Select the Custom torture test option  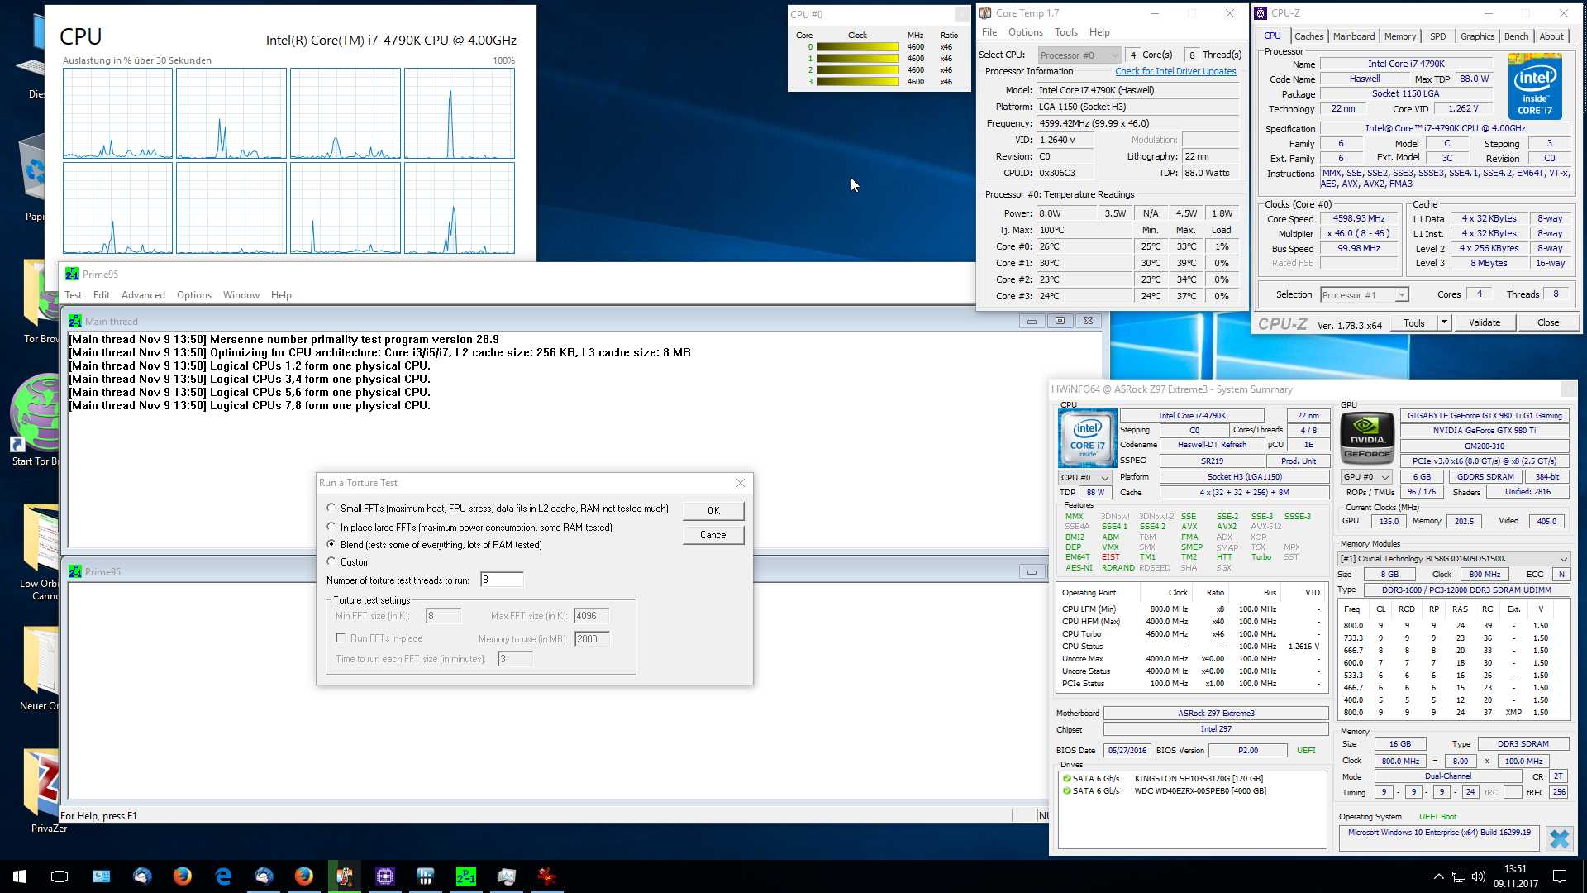click(x=331, y=561)
